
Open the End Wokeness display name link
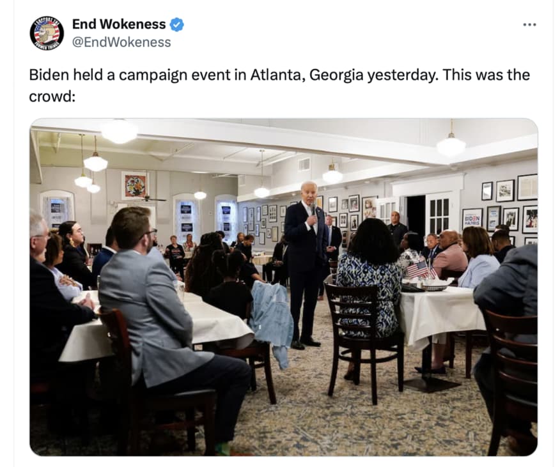pyautogui.click(x=119, y=24)
